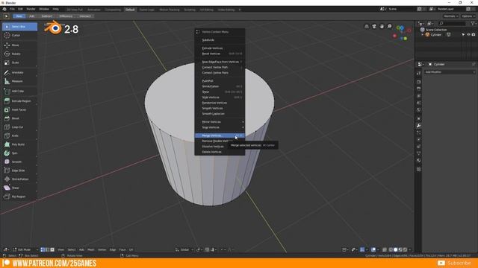This screenshot has height=268, width=478.
Task: Expand the Cylinder item in outliner
Action: (x=422, y=35)
